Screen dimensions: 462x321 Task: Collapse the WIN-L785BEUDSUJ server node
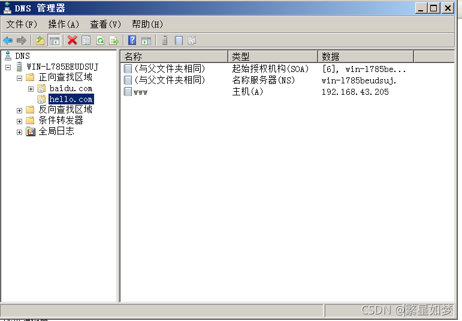8,67
